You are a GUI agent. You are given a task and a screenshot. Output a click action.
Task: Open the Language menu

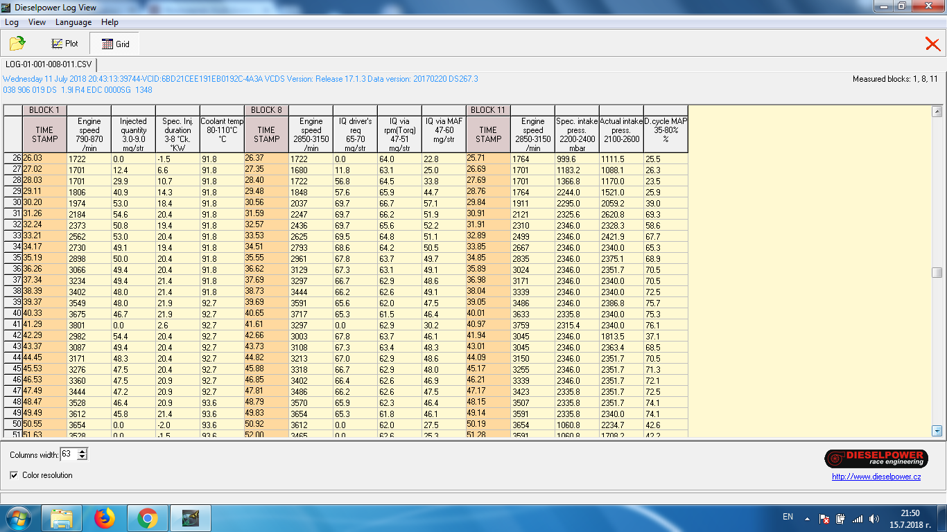click(73, 22)
